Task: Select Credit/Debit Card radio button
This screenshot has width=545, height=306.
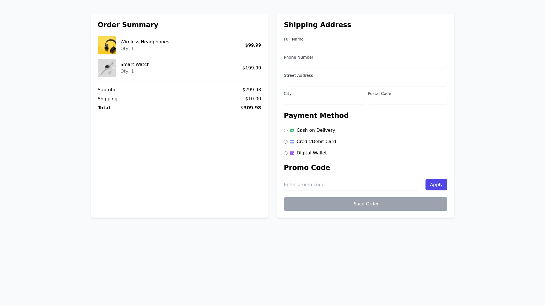Action: click(x=286, y=142)
